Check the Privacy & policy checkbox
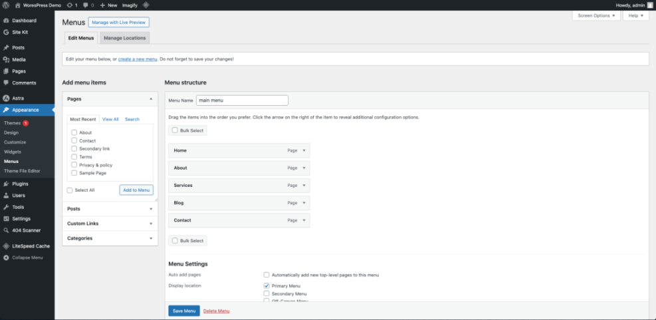Screen dimensions: 656x320 (74, 165)
